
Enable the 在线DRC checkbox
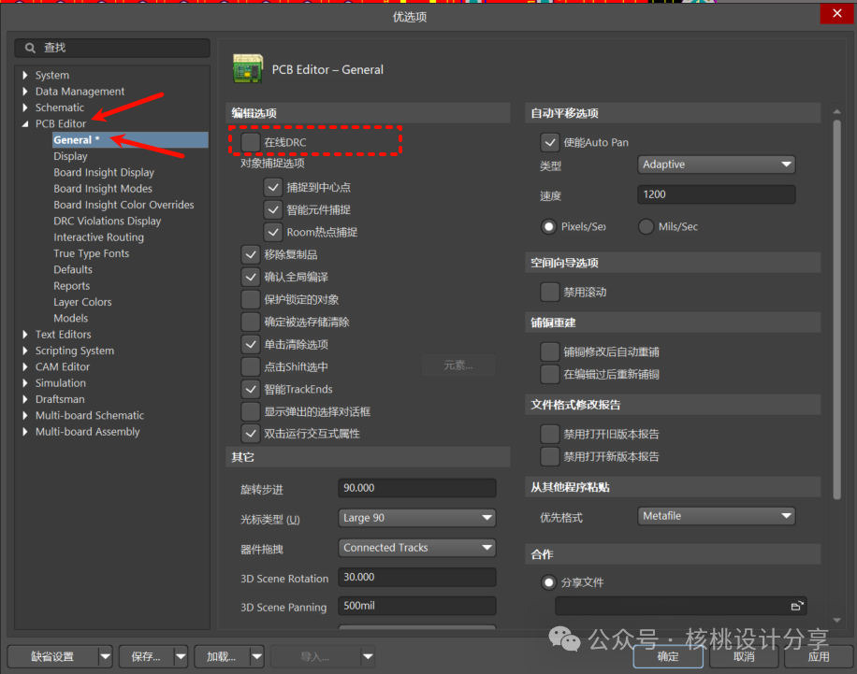click(251, 141)
